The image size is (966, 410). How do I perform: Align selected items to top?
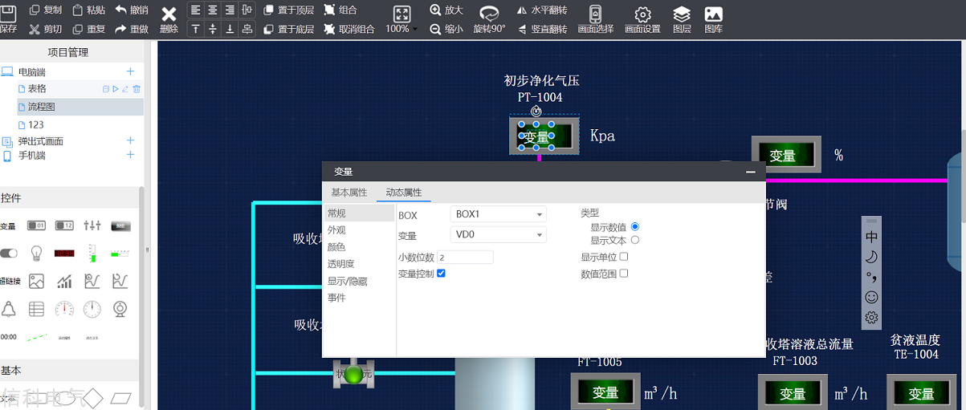pos(196,29)
